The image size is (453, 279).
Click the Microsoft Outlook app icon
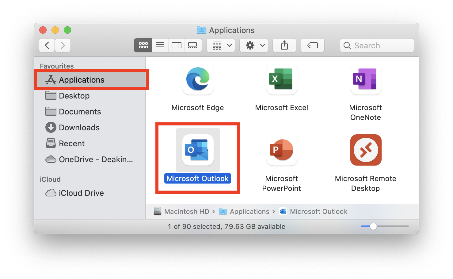tap(198, 150)
